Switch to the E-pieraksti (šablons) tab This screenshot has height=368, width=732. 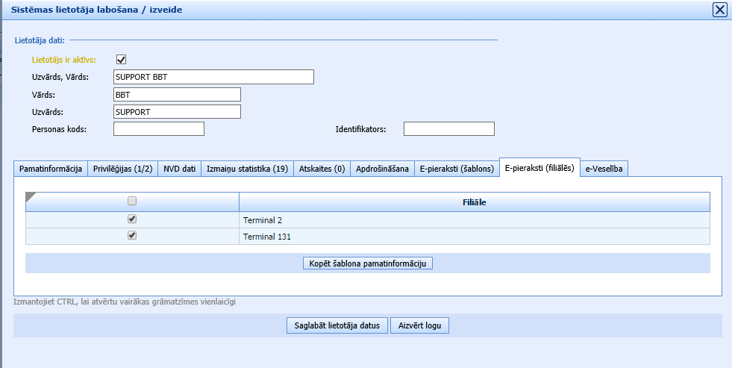[457, 169]
